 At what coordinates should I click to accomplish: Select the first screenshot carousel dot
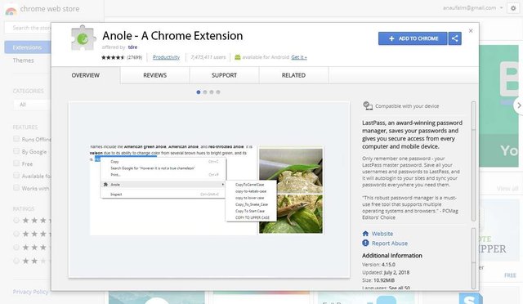coord(199,92)
